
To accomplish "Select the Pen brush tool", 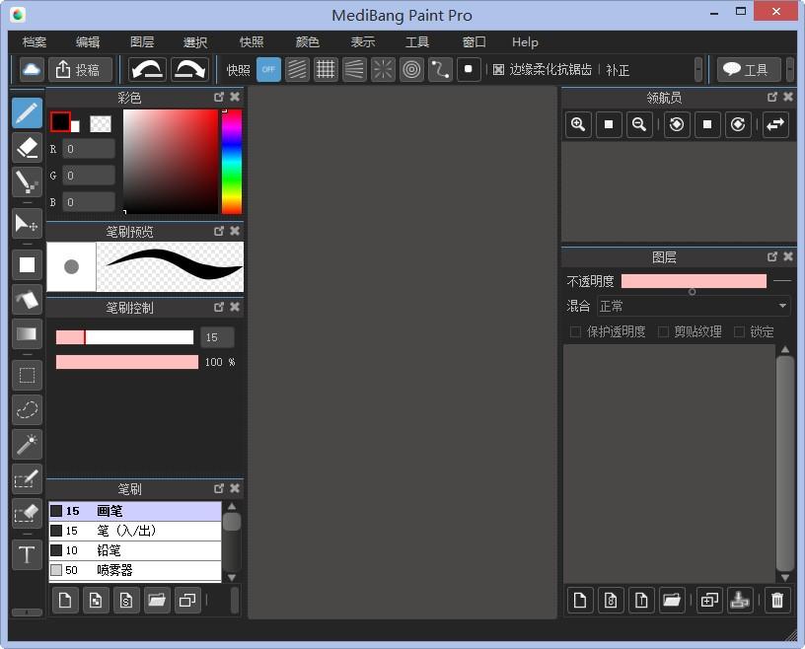I will [x=27, y=113].
